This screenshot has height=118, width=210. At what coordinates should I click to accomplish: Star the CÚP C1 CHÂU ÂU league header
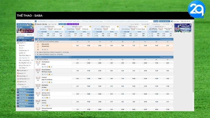pyautogui.click(x=38, y=60)
